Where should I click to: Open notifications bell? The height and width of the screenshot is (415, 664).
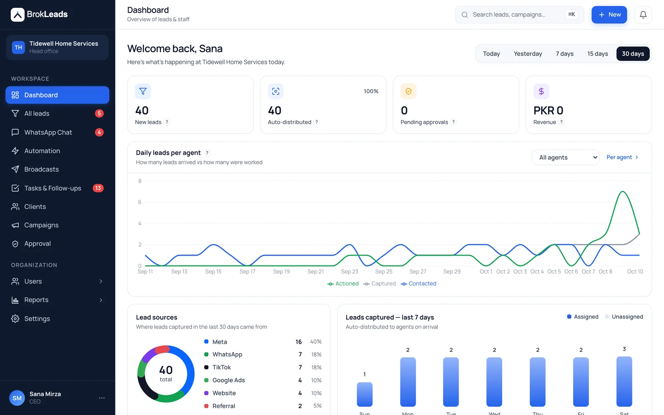tap(643, 15)
